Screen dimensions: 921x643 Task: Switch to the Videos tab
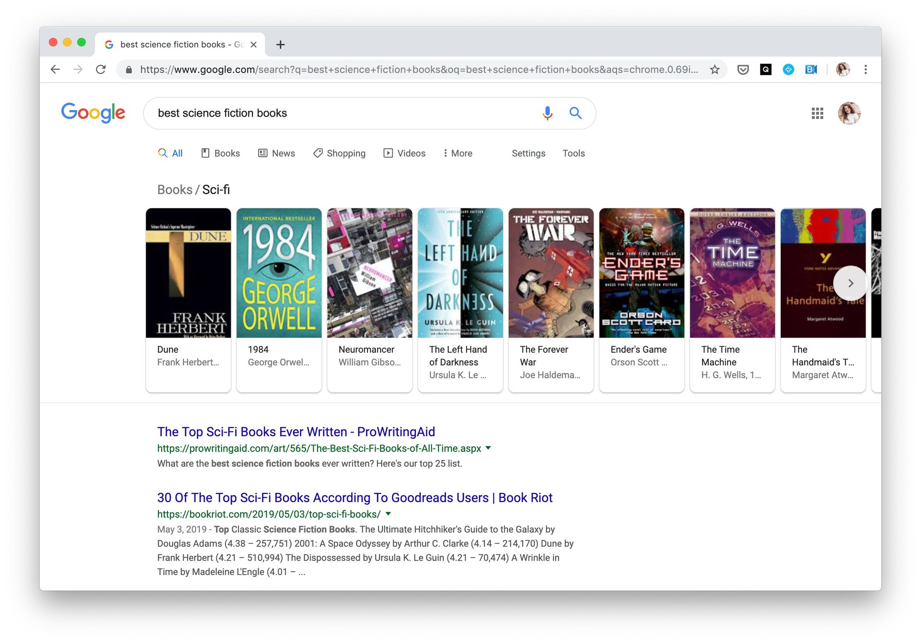(x=404, y=153)
